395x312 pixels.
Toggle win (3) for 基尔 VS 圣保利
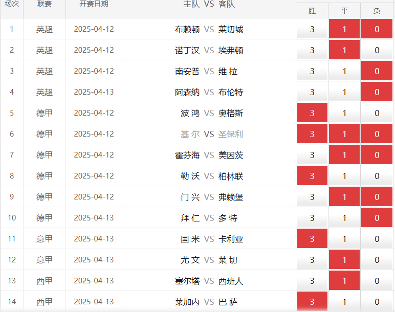coord(312,133)
